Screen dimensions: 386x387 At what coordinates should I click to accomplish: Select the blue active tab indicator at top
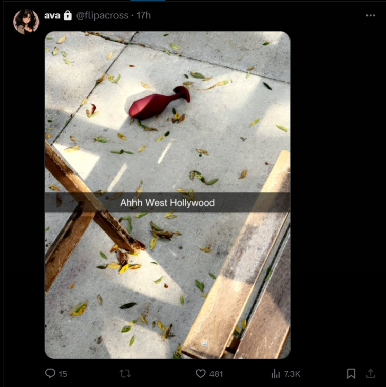pyautogui.click(x=148, y=1)
